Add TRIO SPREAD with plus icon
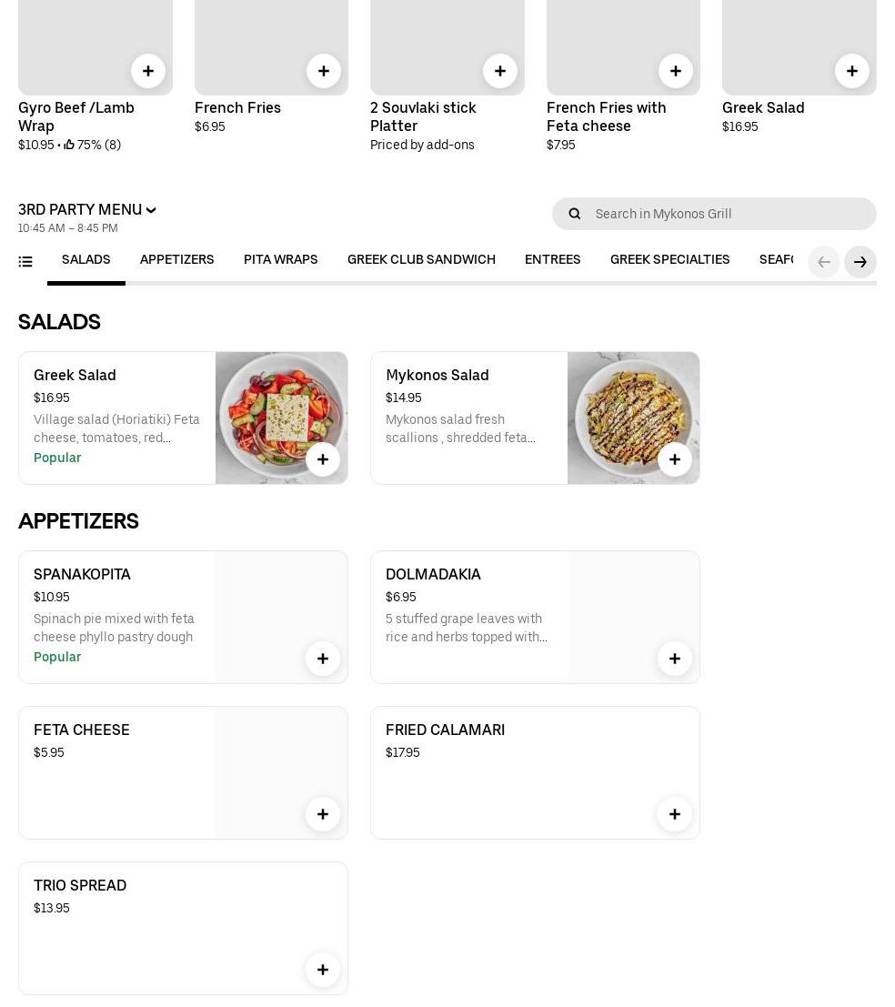The width and height of the screenshot is (895, 1007). (x=323, y=970)
